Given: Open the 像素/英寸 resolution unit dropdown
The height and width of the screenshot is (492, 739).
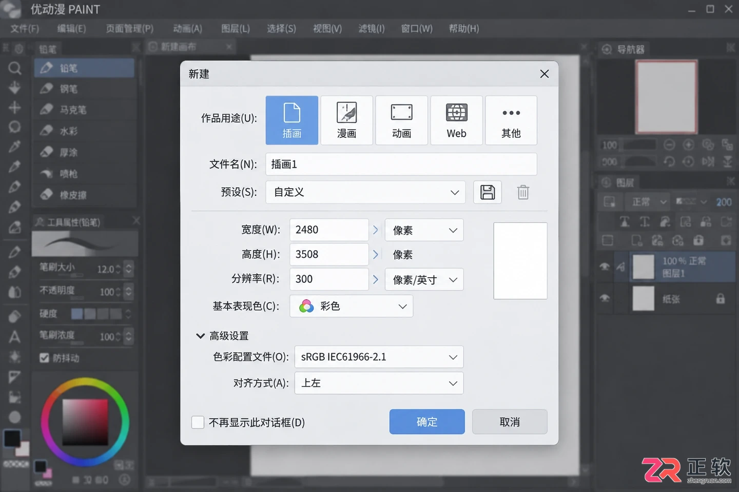Looking at the screenshot, I should (424, 279).
